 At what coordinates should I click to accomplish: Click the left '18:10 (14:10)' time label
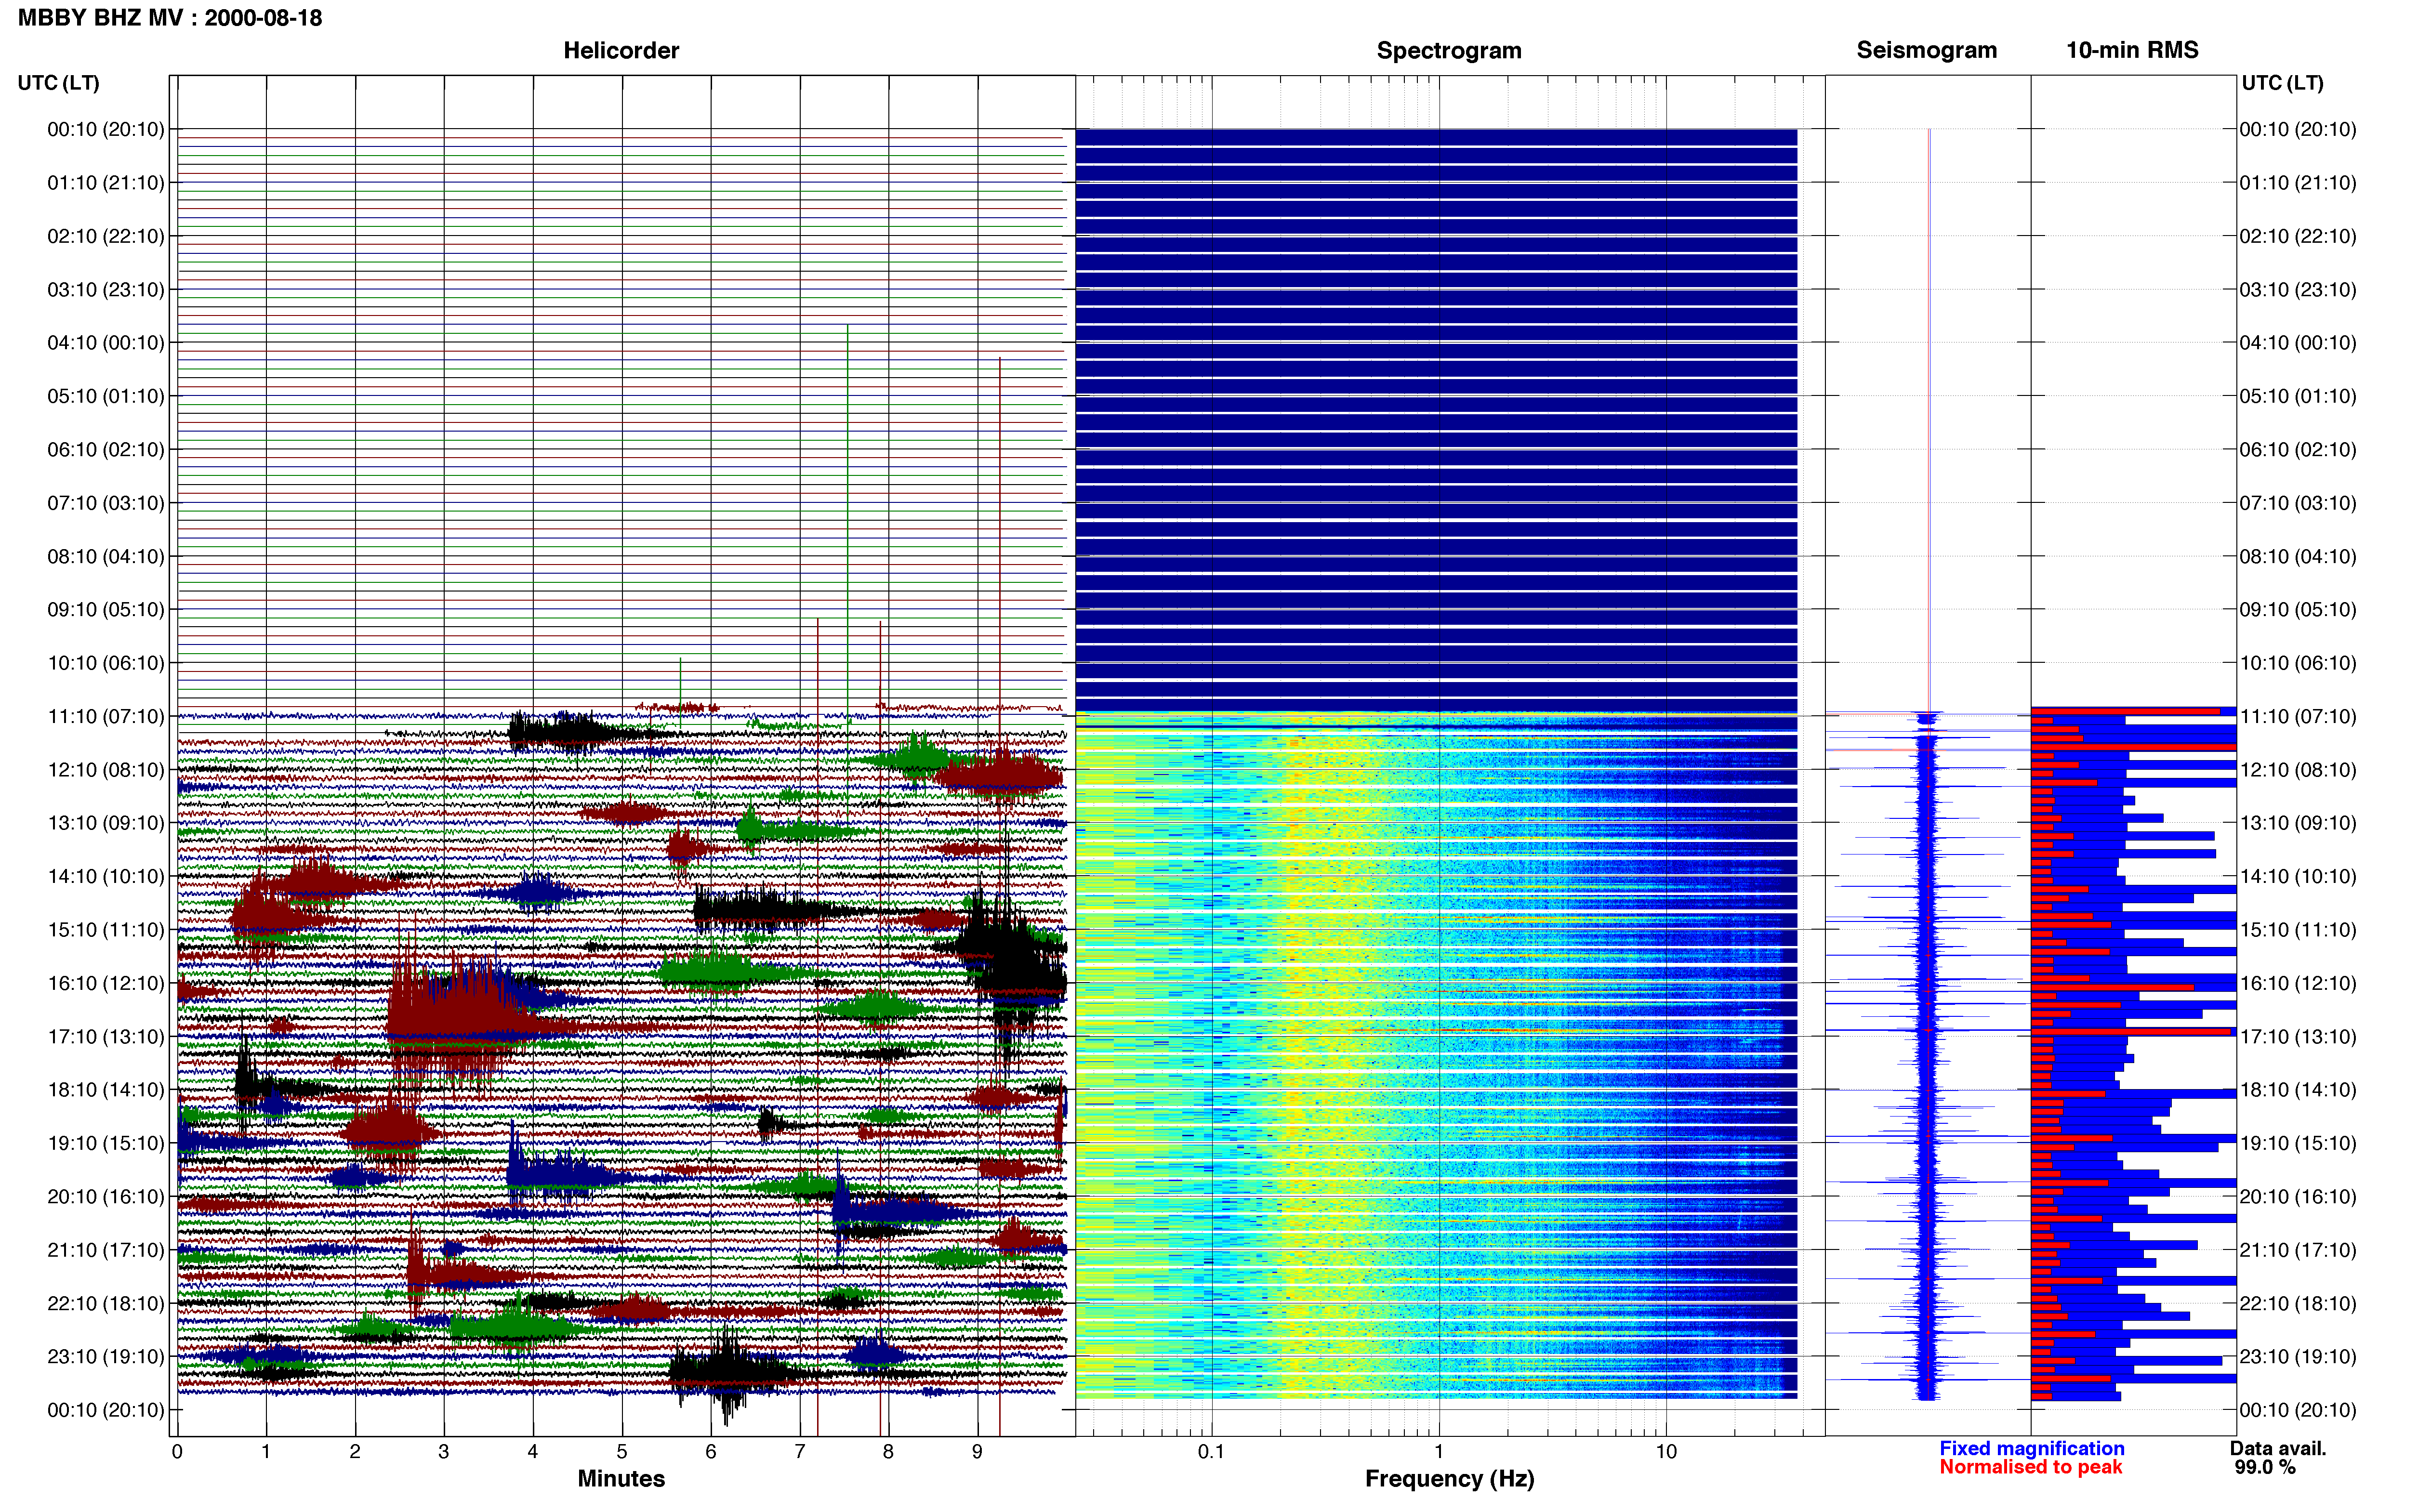tap(106, 1090)
